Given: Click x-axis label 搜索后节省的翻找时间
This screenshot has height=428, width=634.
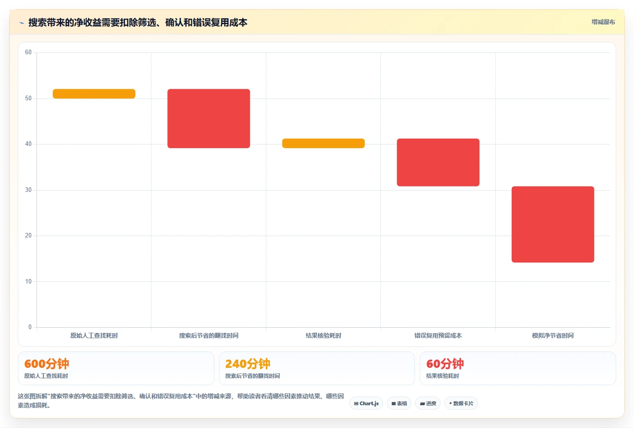Looking at the screenshot, I should (x=209, y=335).
